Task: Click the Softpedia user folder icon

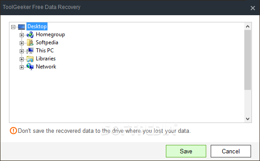Action: click(x=30, y=42)
